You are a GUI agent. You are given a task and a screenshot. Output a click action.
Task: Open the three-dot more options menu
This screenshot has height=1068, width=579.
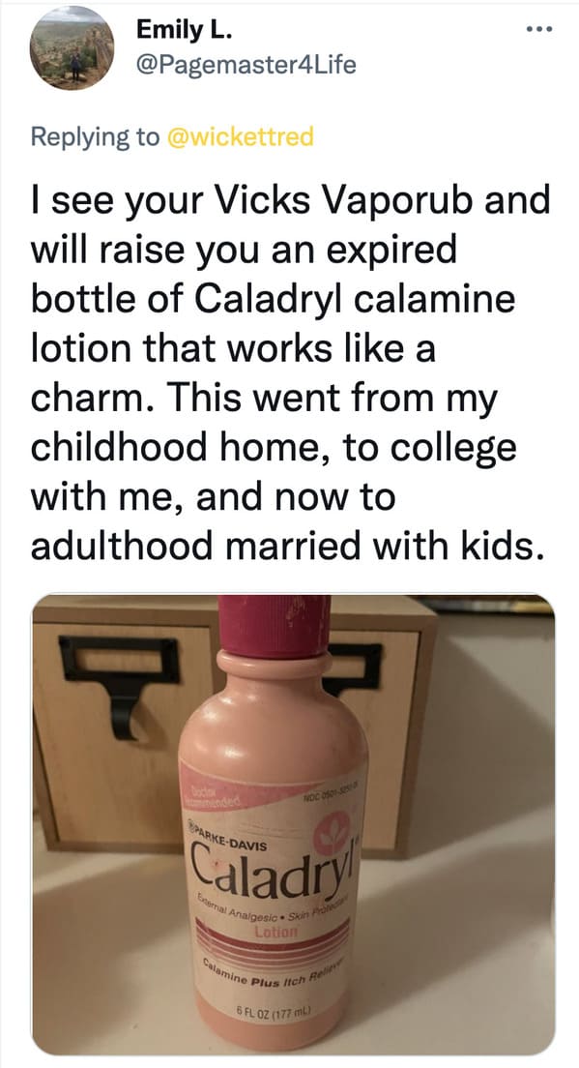(x=536, y=29)
